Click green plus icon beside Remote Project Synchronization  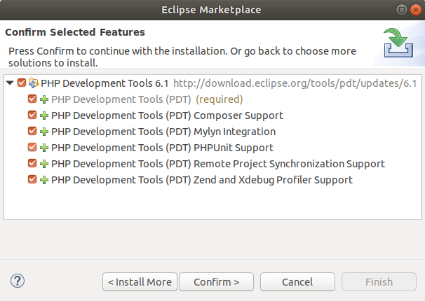pos(44,164)
